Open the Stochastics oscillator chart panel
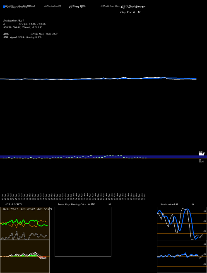Image resolution: width=207 pixels, height=273 pixels. (182, 223)
